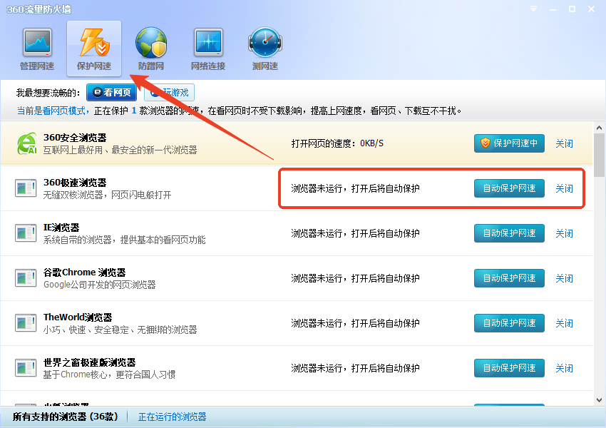Open the dropdown arrow in the title bar
This screenshot has width=606, height=428.
[x=533, y=9]
